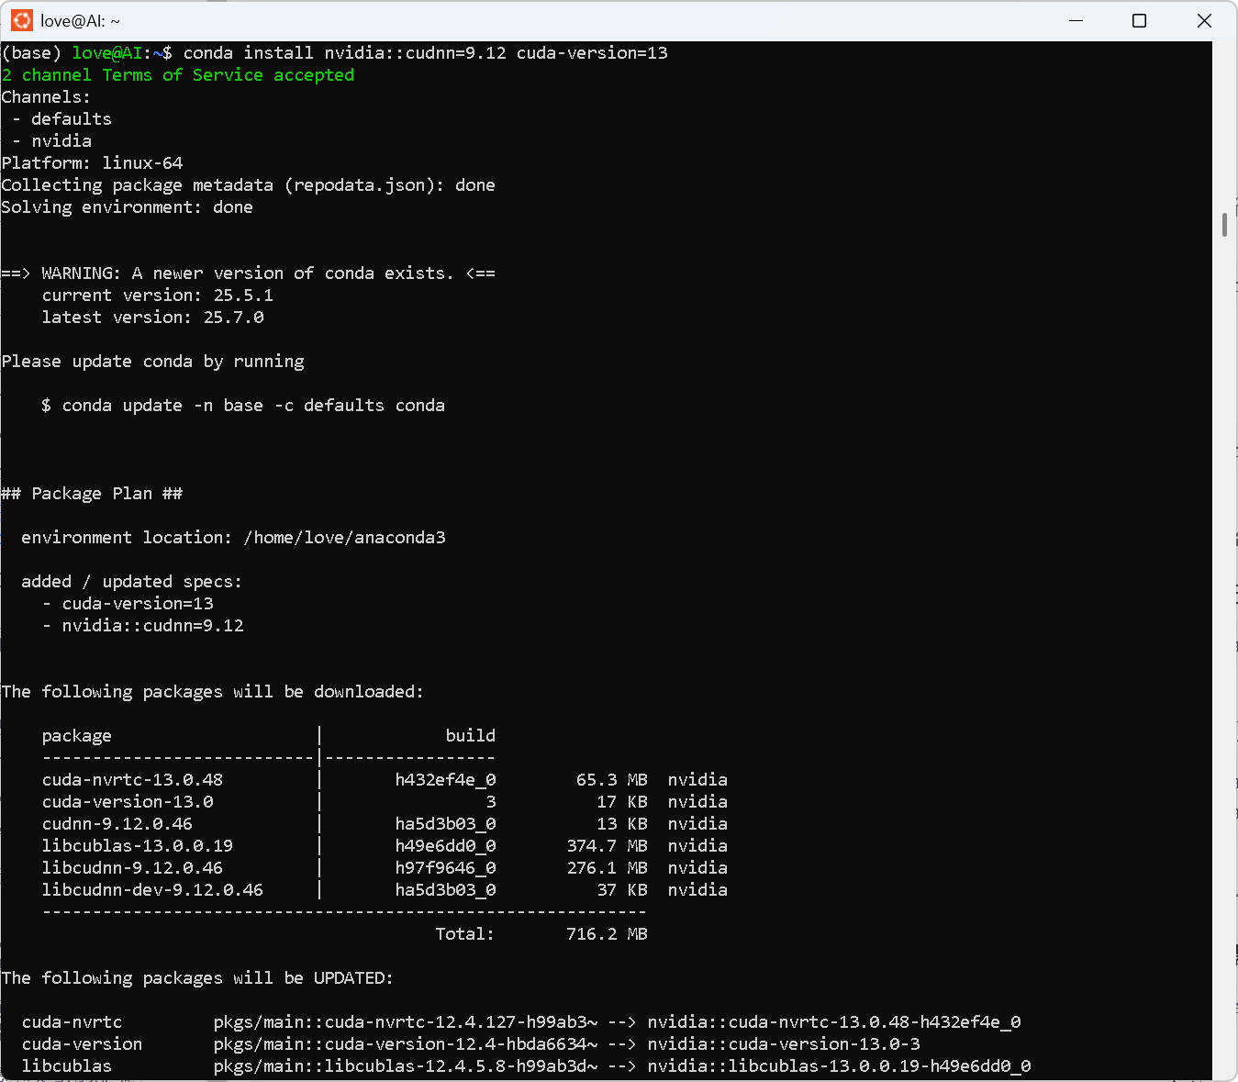Screen dimensions: 1238x1082
Task: Click the 'conda update -n base -c defaults conda' line
Action: click(x=243, y=406)
